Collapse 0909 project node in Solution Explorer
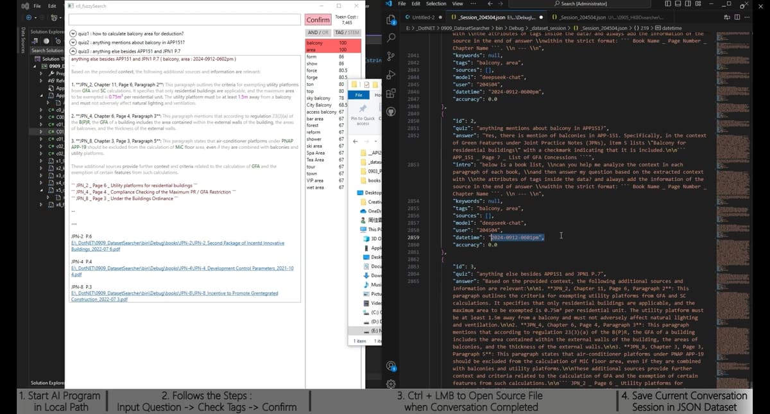This screenshot has width=770, height=414. 36,66
